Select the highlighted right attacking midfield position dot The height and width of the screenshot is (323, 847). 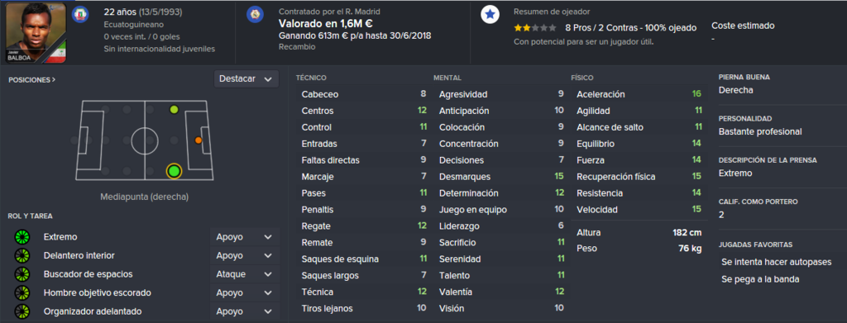point(174,172)
